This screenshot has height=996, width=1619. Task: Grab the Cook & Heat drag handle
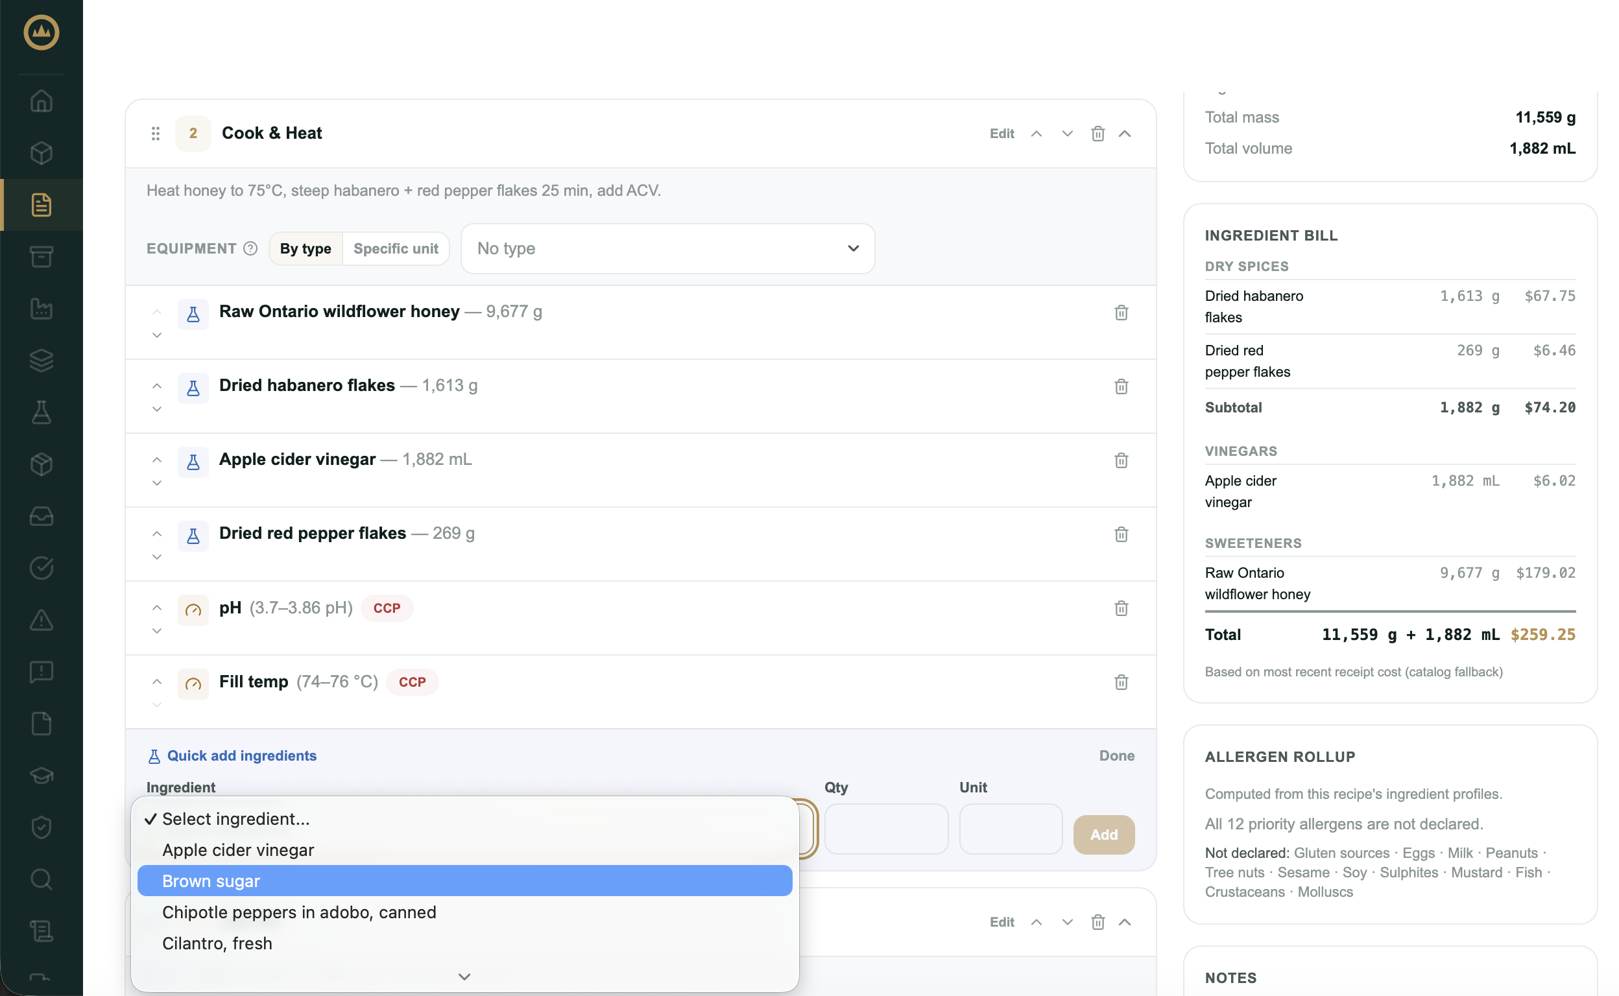pyautogui.click(x=156, y=134)
